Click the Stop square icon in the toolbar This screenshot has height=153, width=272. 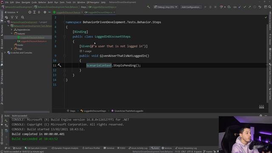[x=215, y=7]
